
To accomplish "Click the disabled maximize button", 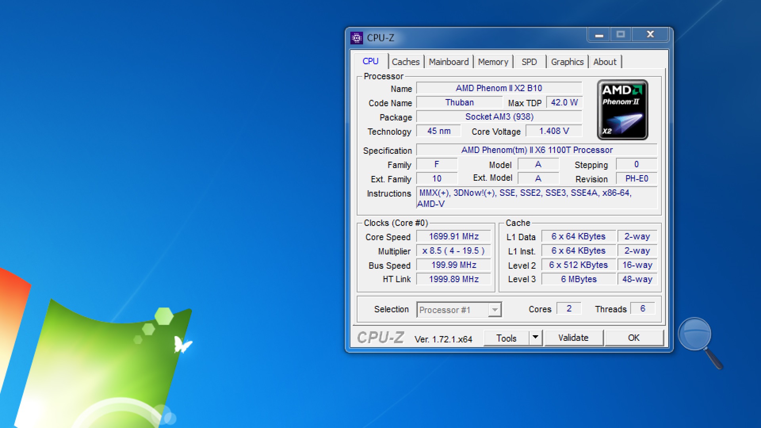I will [x=621, y=35].
